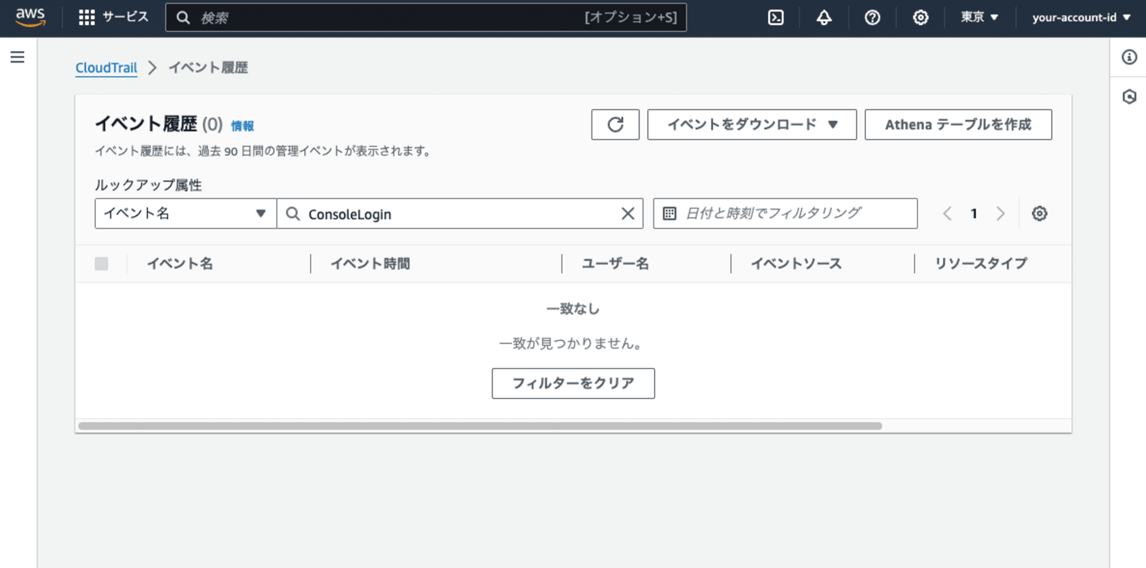Open the 情報 info link
This screenshot has height=568, width=1146.
242,126
